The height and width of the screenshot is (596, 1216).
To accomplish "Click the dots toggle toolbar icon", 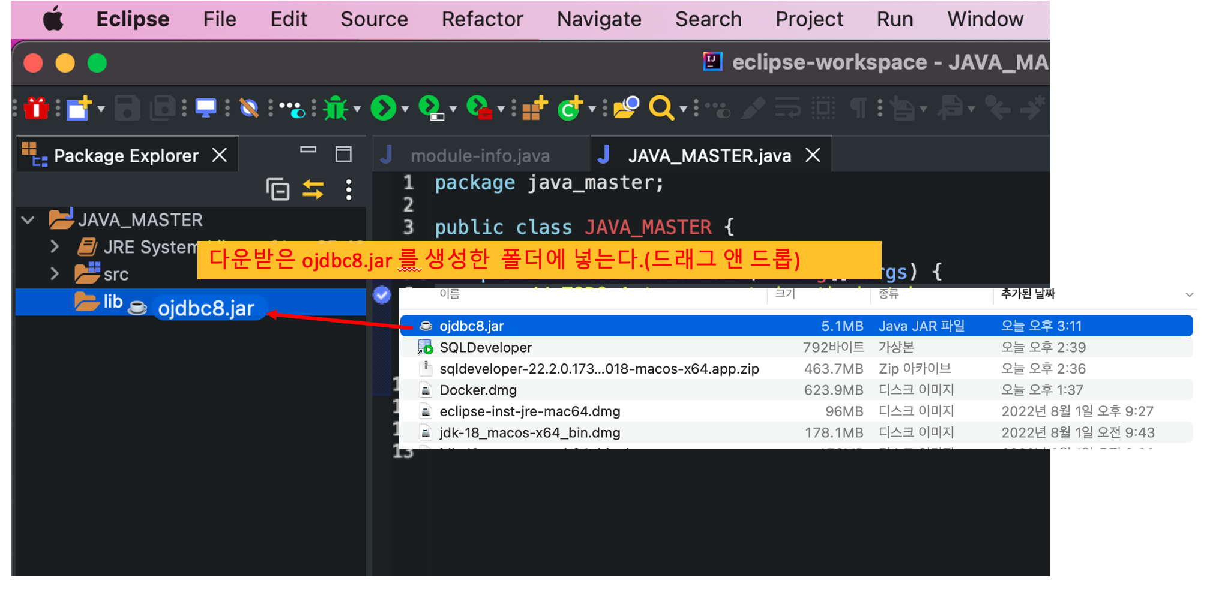I will (x=292, y=109).
